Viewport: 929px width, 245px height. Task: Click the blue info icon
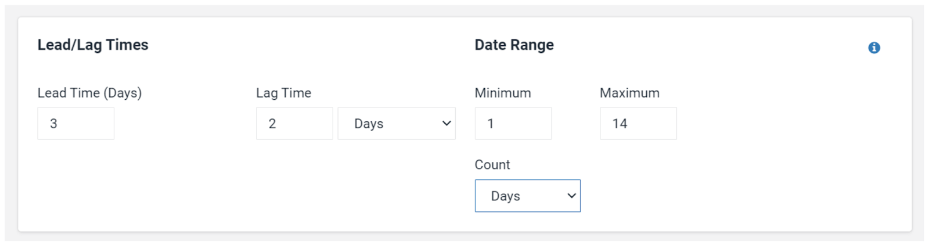874,48
